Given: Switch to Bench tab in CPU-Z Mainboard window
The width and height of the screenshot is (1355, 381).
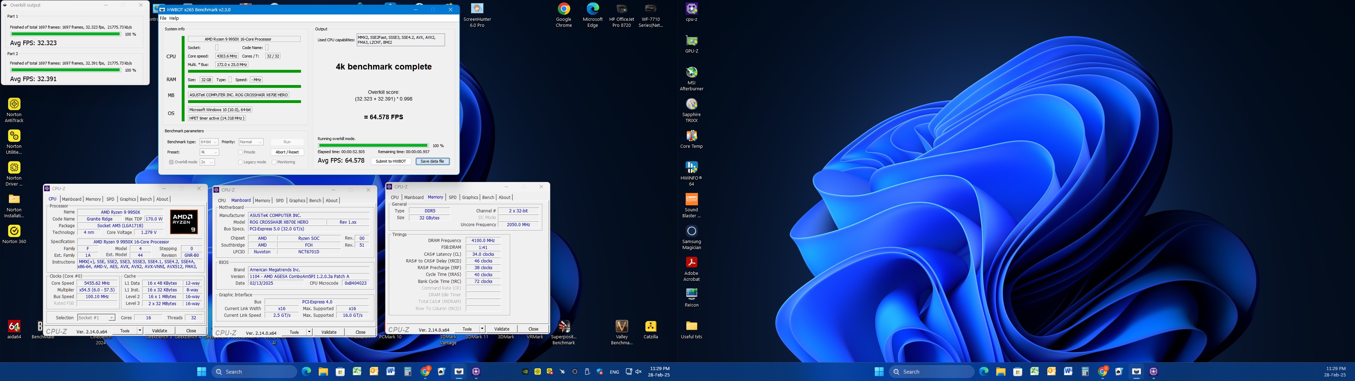Looking at the screenshot, I should pos(315,200).
